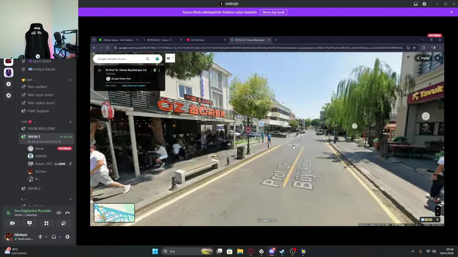Expand microphone input options arrow
Screen dimensions: 458x257
[46, 237]
